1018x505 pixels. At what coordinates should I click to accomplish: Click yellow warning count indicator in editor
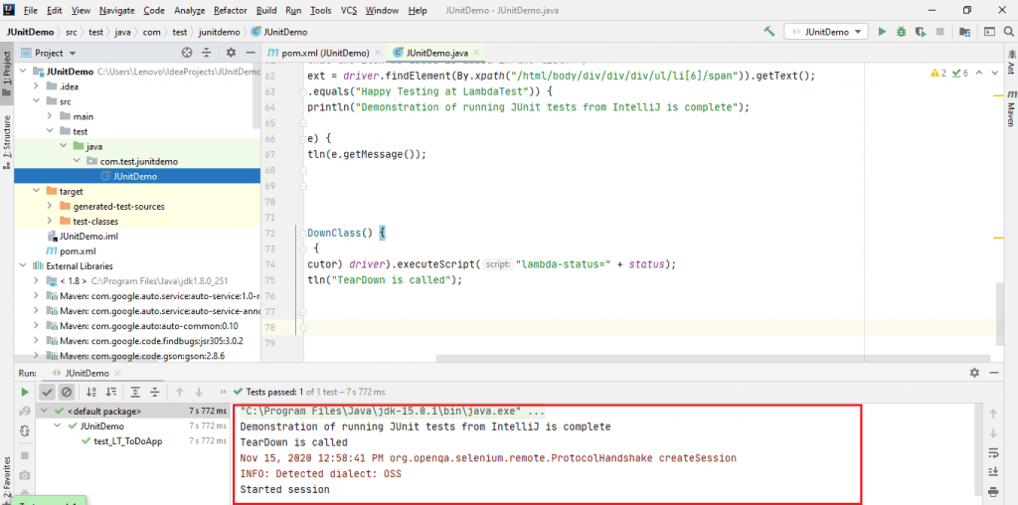click(938, 74)
